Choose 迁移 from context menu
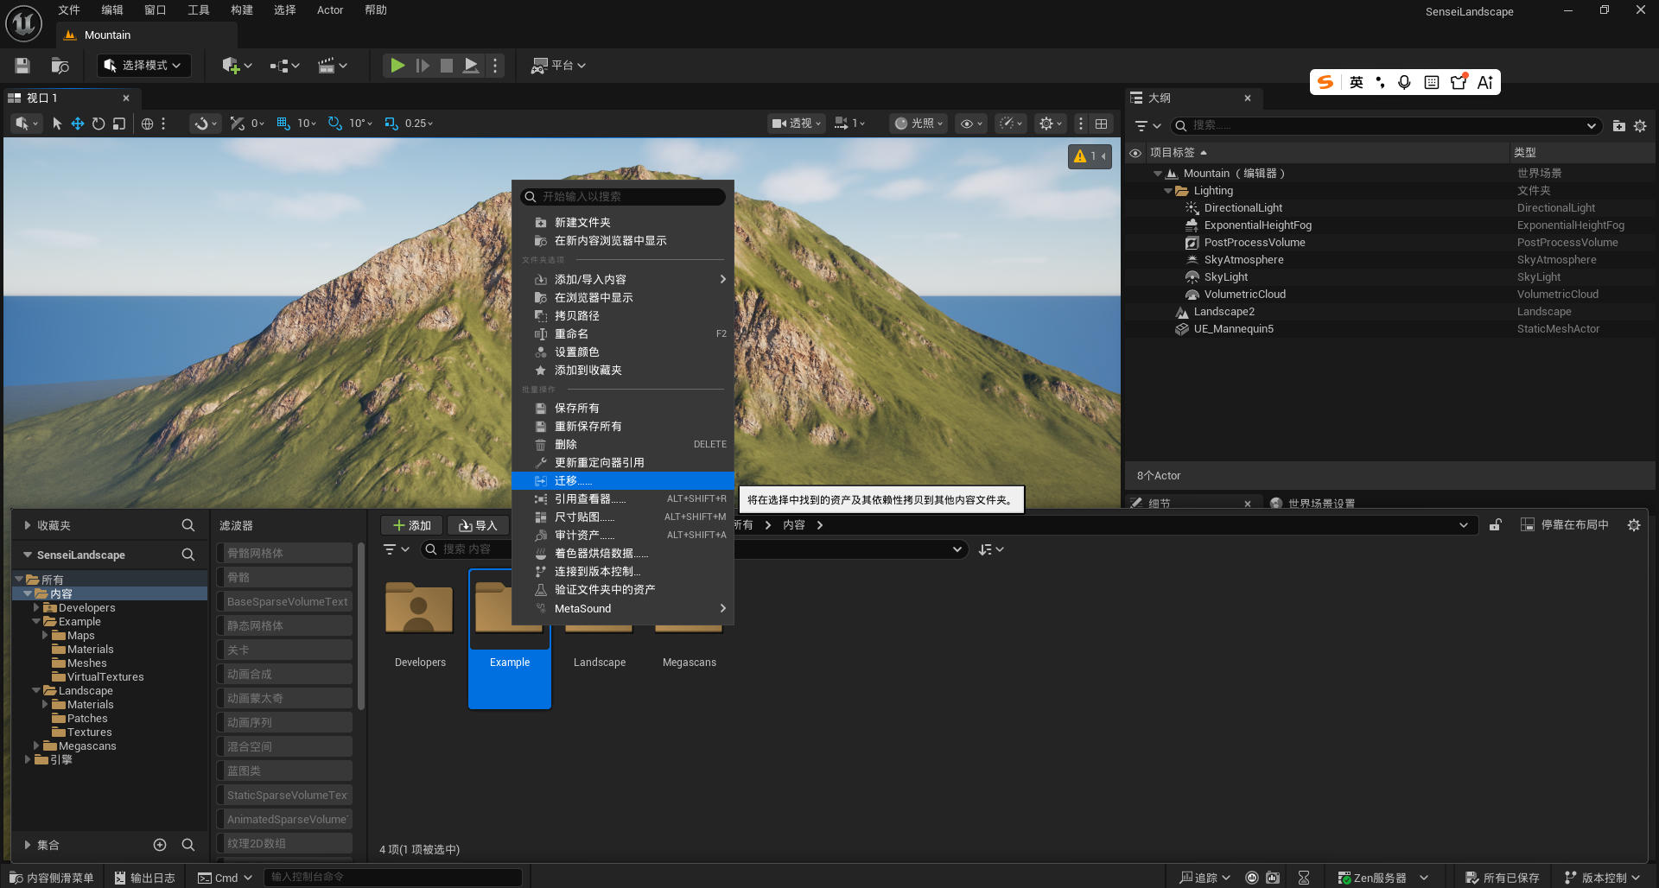 (x=623, y=481)
